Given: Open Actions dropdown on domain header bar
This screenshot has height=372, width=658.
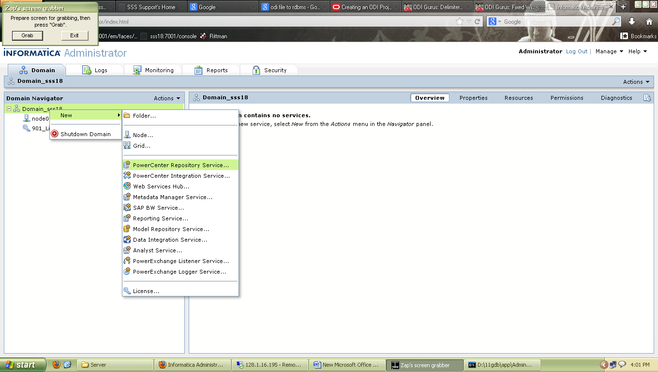Looking at the screenshot, I should [x=636, y=82].
